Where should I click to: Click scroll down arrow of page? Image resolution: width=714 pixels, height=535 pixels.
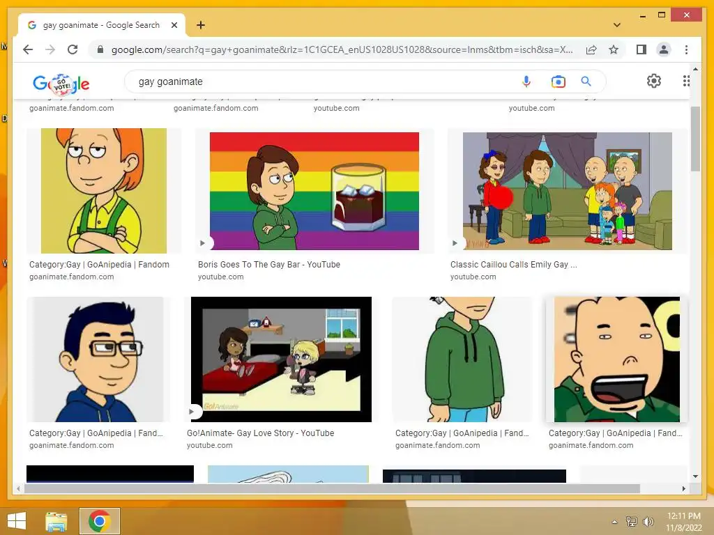pos(695,476)
